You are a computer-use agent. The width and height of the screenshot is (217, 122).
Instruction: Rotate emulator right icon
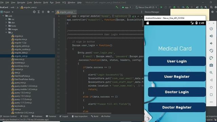point(211,58)
